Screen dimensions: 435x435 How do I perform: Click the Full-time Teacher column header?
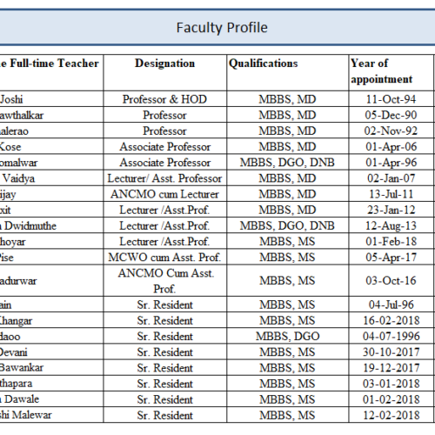coord(51,72)
